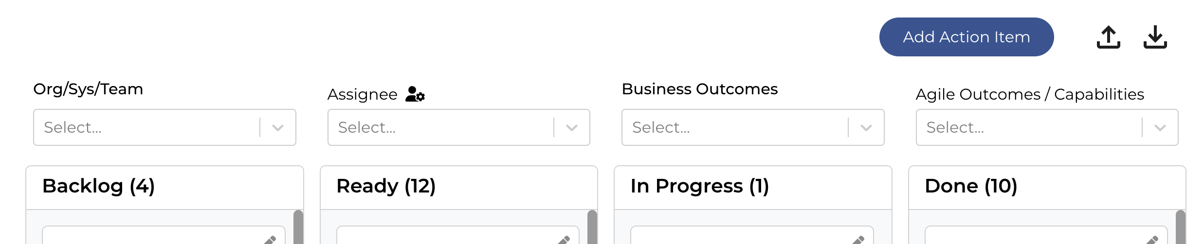Click into the Assignee select field
This screenshot has width=1204, height=244.
click(459, 127)
